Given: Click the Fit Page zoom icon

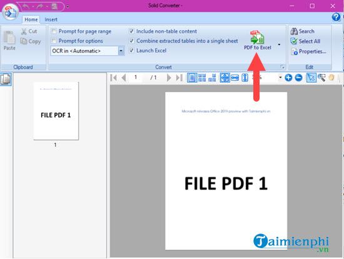Looking at the screenshot, I should coord(225,78).
